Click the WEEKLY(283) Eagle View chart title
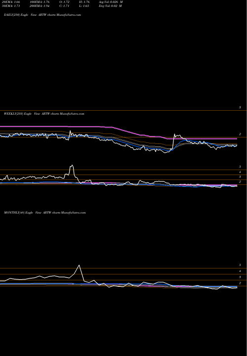The height and width of the screenshot is (356, 247). (44, 114)
